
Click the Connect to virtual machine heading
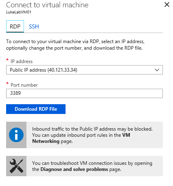point(47,5)
